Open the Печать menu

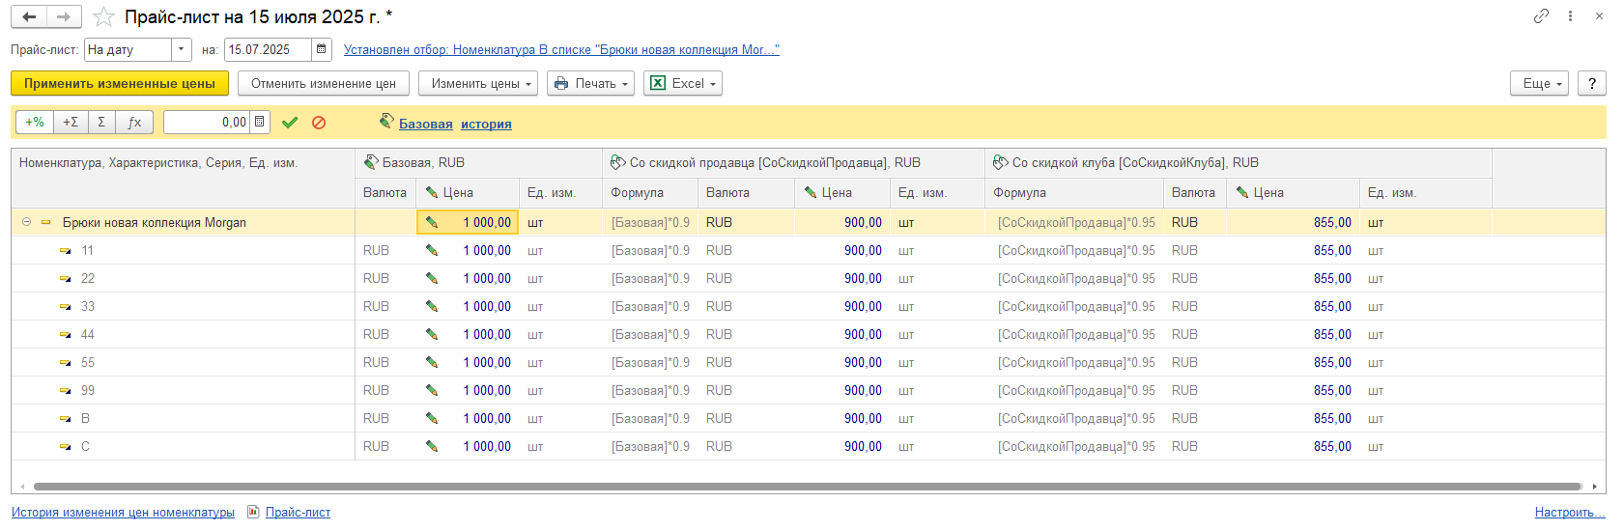[x=590, y=84]
